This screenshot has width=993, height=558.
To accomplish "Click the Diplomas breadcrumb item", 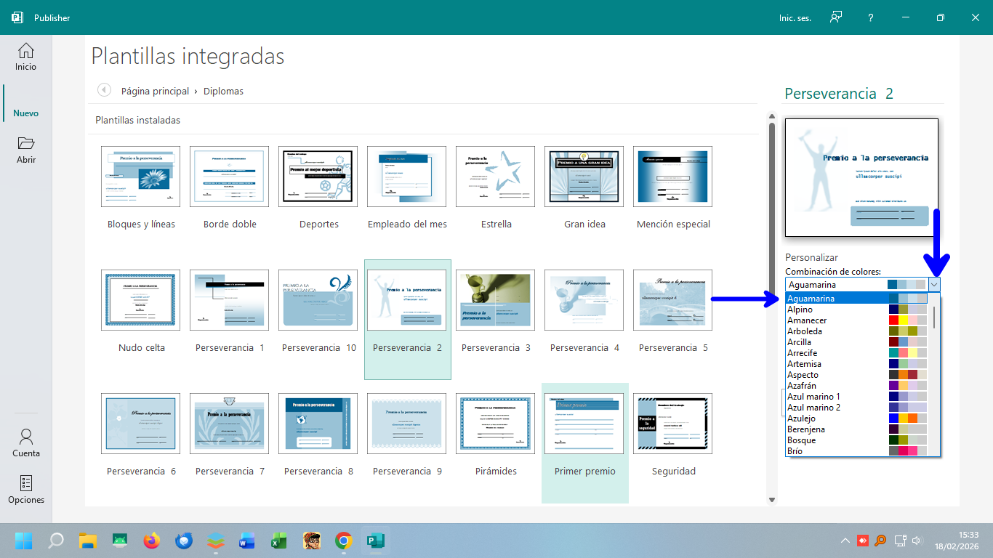I will coord(223,92).
